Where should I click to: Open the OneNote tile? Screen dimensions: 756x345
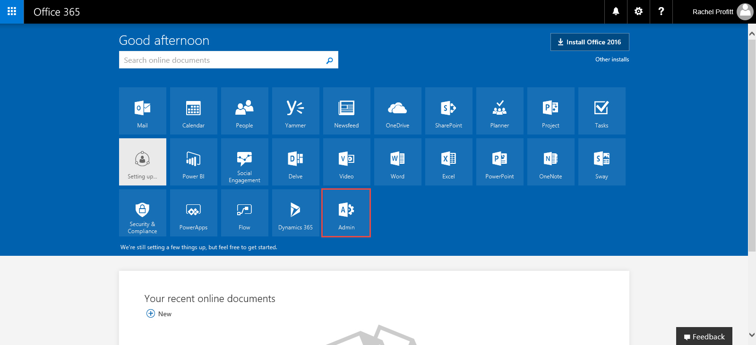[551, 162]
